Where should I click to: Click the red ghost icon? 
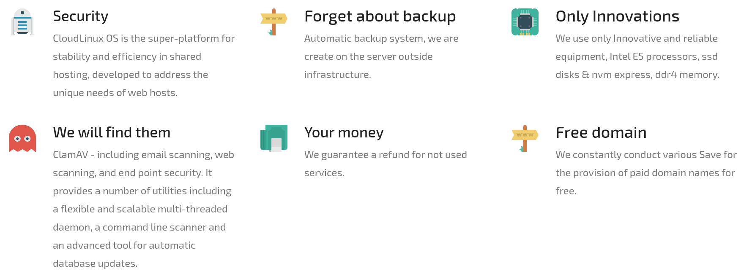coord(22,138)
